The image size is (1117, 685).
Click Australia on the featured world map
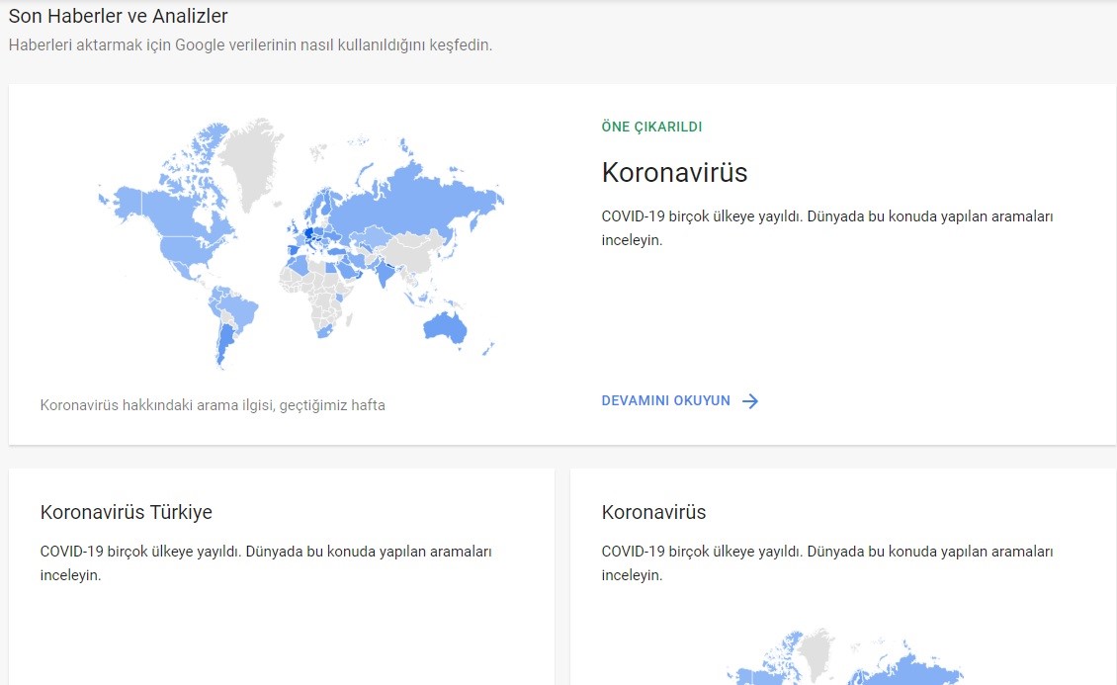[x=445, y=326]
